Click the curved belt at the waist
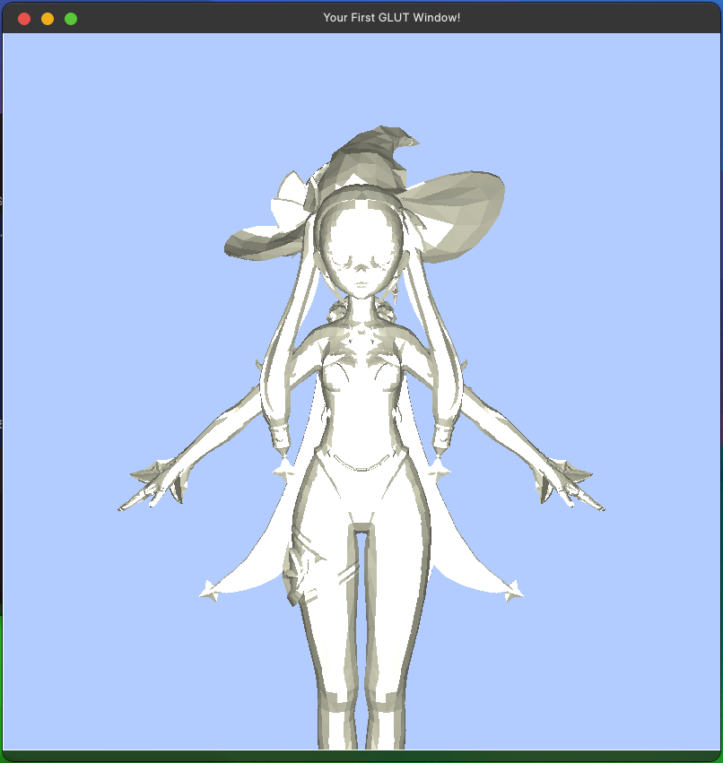 (361, 465)
